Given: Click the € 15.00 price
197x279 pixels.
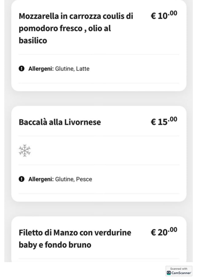Looking at the screenshot, I should coord(164,121).
